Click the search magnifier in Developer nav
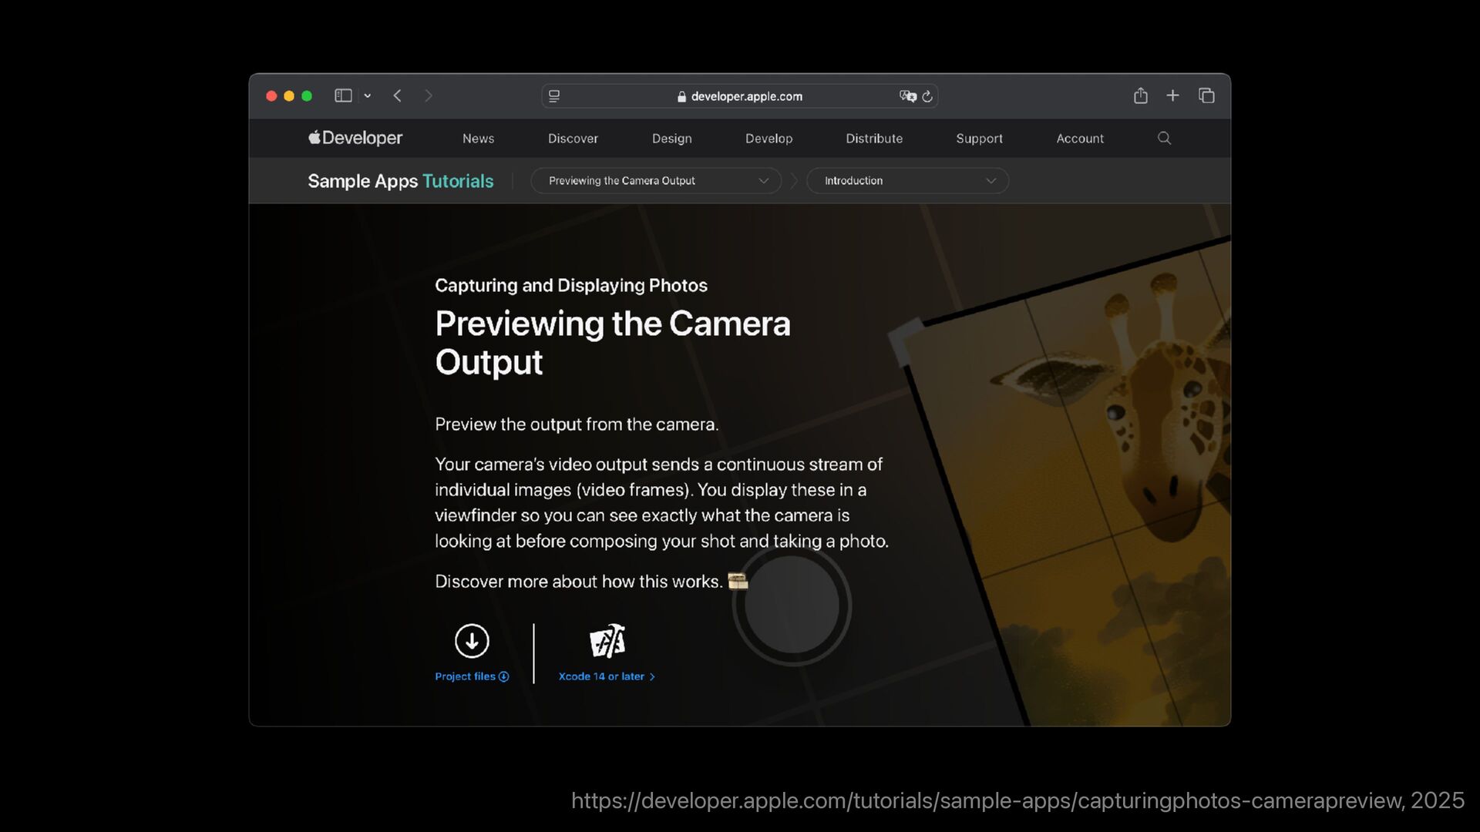Screen dimensions: 1480x832 [x=1164, y=138]
